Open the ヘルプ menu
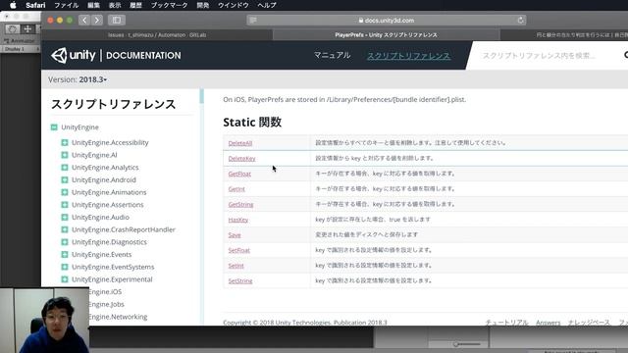The width and height of the screenshot is (628, 353). (267, 5)
